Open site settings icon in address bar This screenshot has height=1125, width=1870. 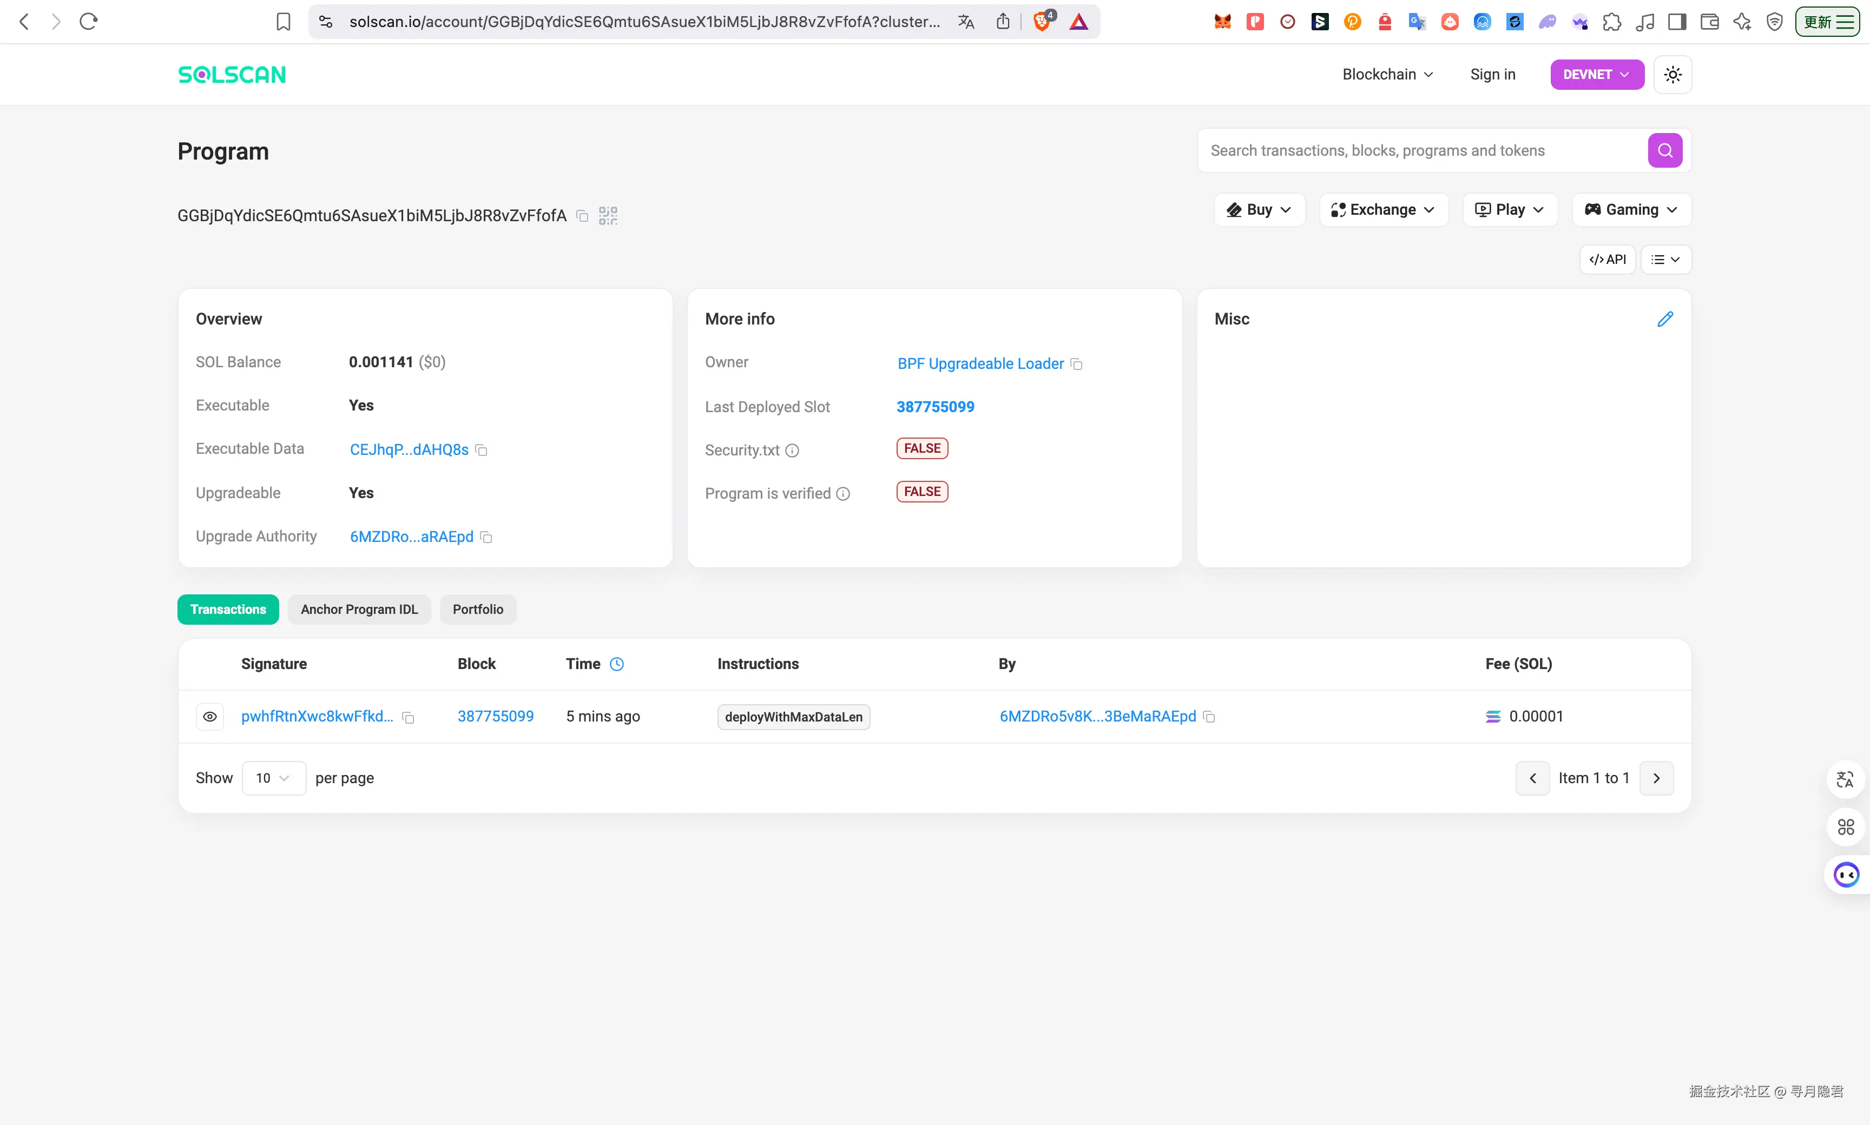326,22
